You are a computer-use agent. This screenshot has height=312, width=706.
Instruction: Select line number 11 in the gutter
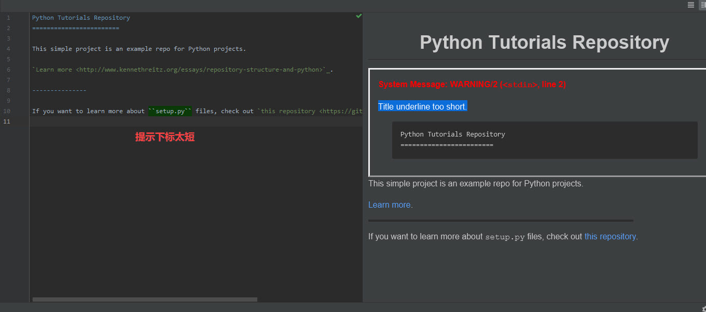coord(6,121)
